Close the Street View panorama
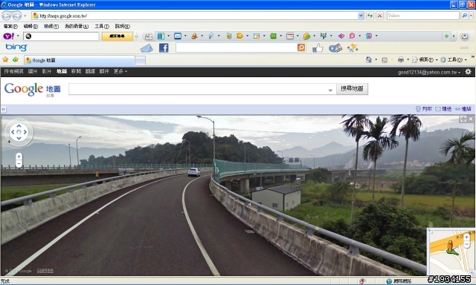 coord(471,119)
